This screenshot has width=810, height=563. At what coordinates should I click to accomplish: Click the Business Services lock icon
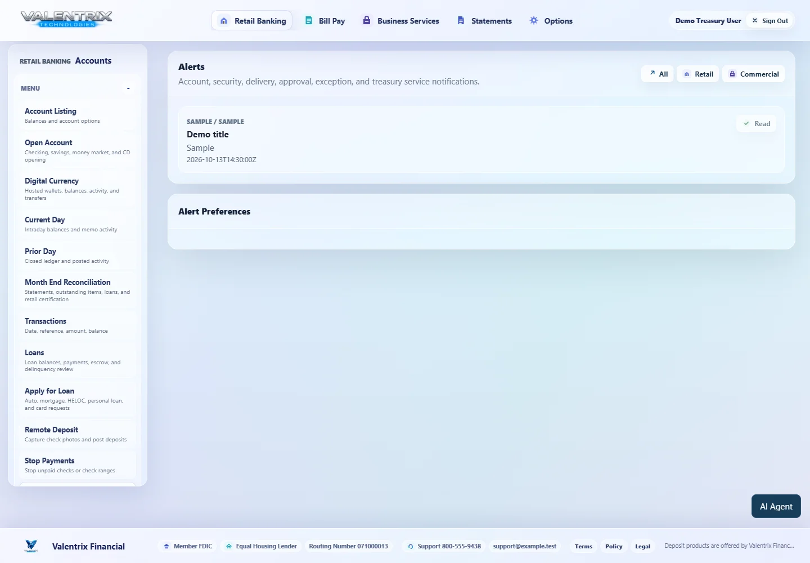coord(367,21)
